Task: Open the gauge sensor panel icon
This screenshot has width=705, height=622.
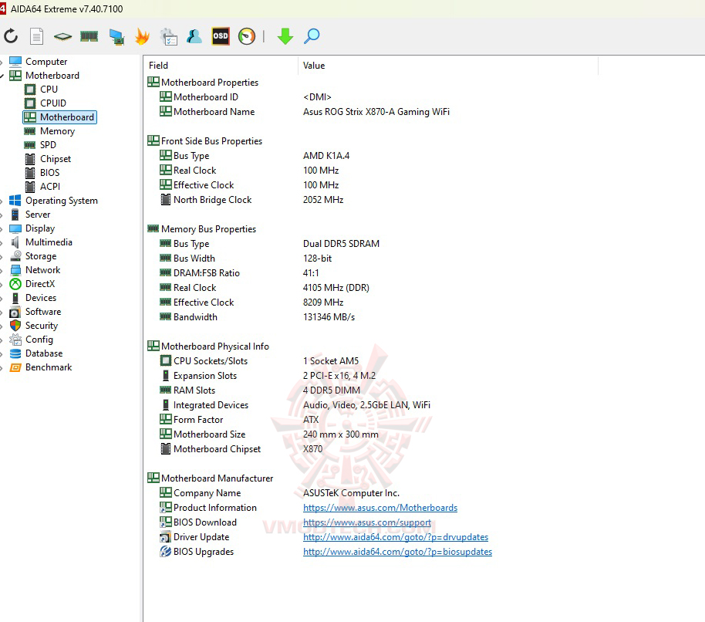Action: click(x=246, y=36)
